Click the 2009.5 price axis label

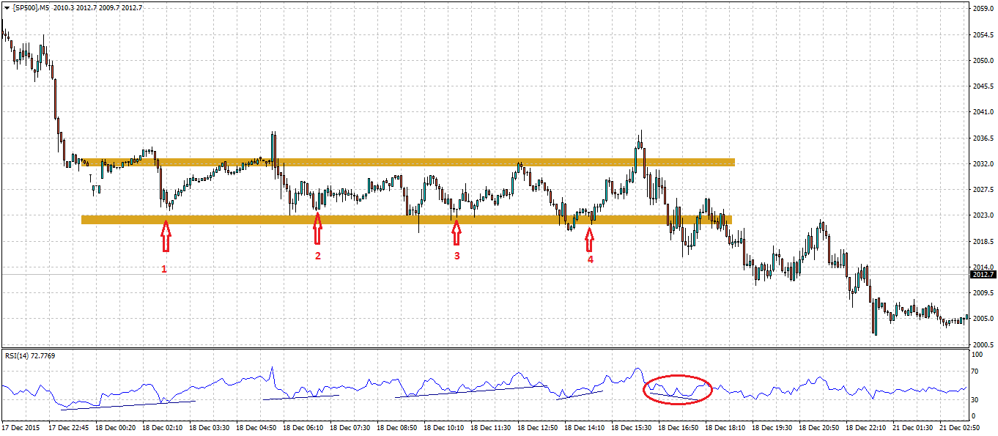[982, 292]
